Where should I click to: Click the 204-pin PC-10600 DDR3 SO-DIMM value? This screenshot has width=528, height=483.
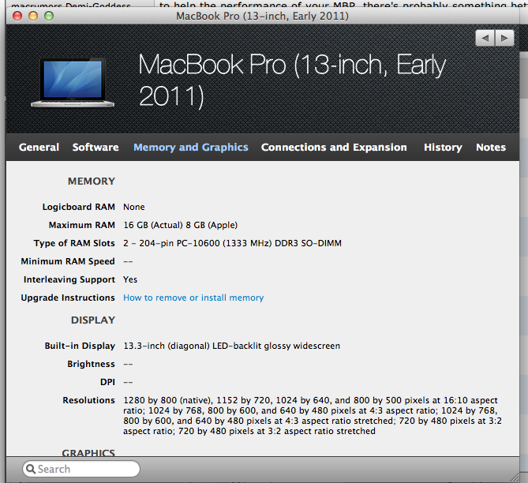coord(232,243)
